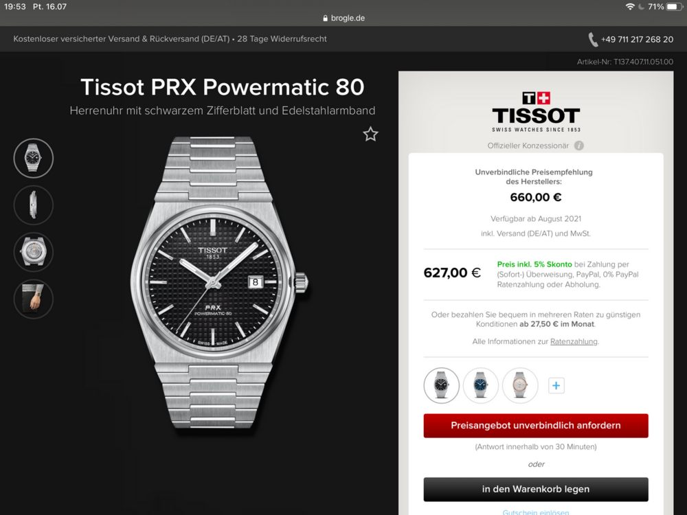Open the Tissot brand logo
The height and width of the screenshot is (515, 687).
pos(536,112)
